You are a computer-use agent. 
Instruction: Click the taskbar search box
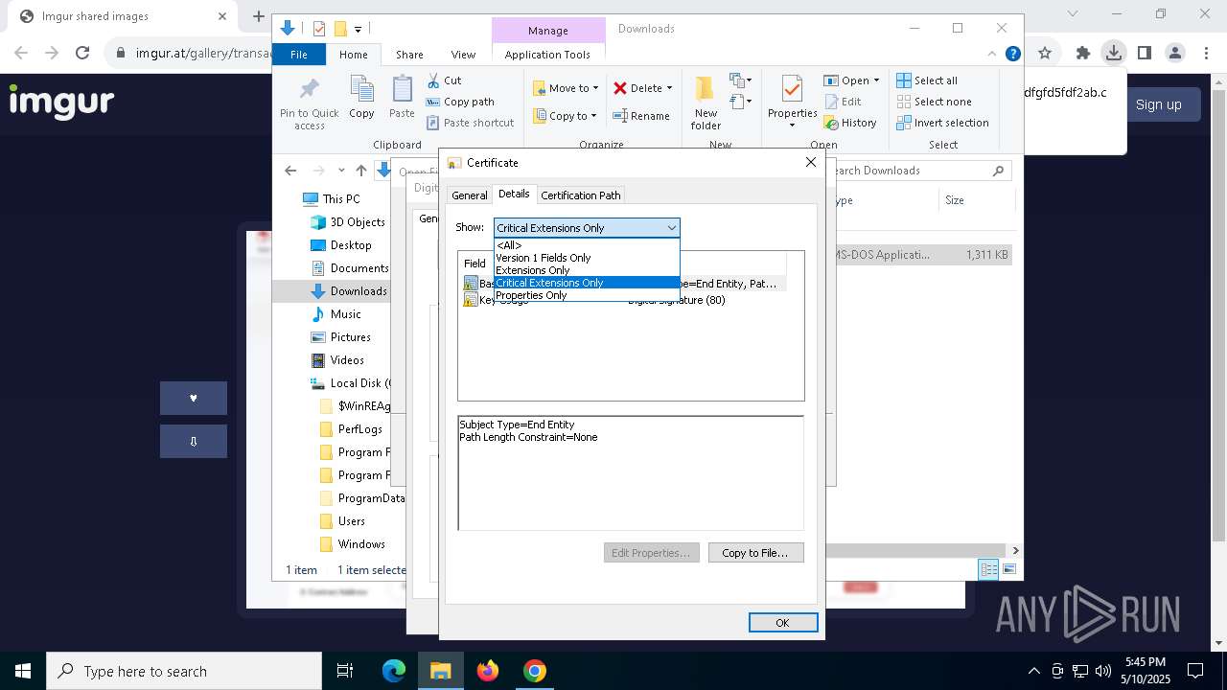point(184,671)
